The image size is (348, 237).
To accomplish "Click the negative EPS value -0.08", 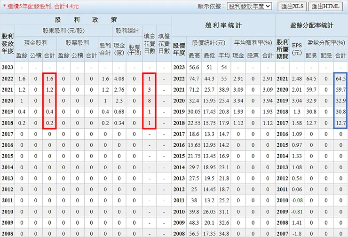I will 297,201.
